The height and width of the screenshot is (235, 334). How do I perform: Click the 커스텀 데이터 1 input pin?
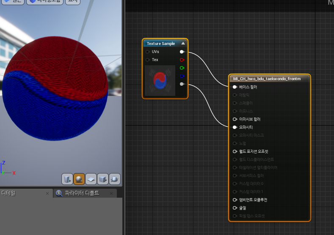[235, 192]
